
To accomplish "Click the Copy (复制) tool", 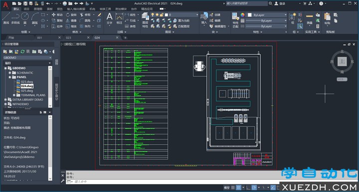I will click(57, 20).
